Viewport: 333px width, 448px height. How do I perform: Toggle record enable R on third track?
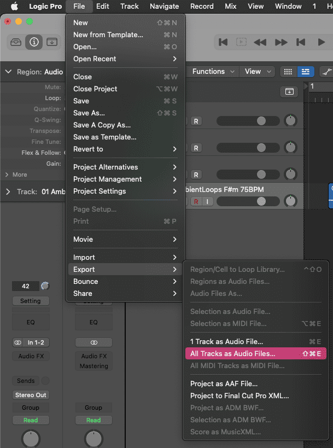point(196,175)
